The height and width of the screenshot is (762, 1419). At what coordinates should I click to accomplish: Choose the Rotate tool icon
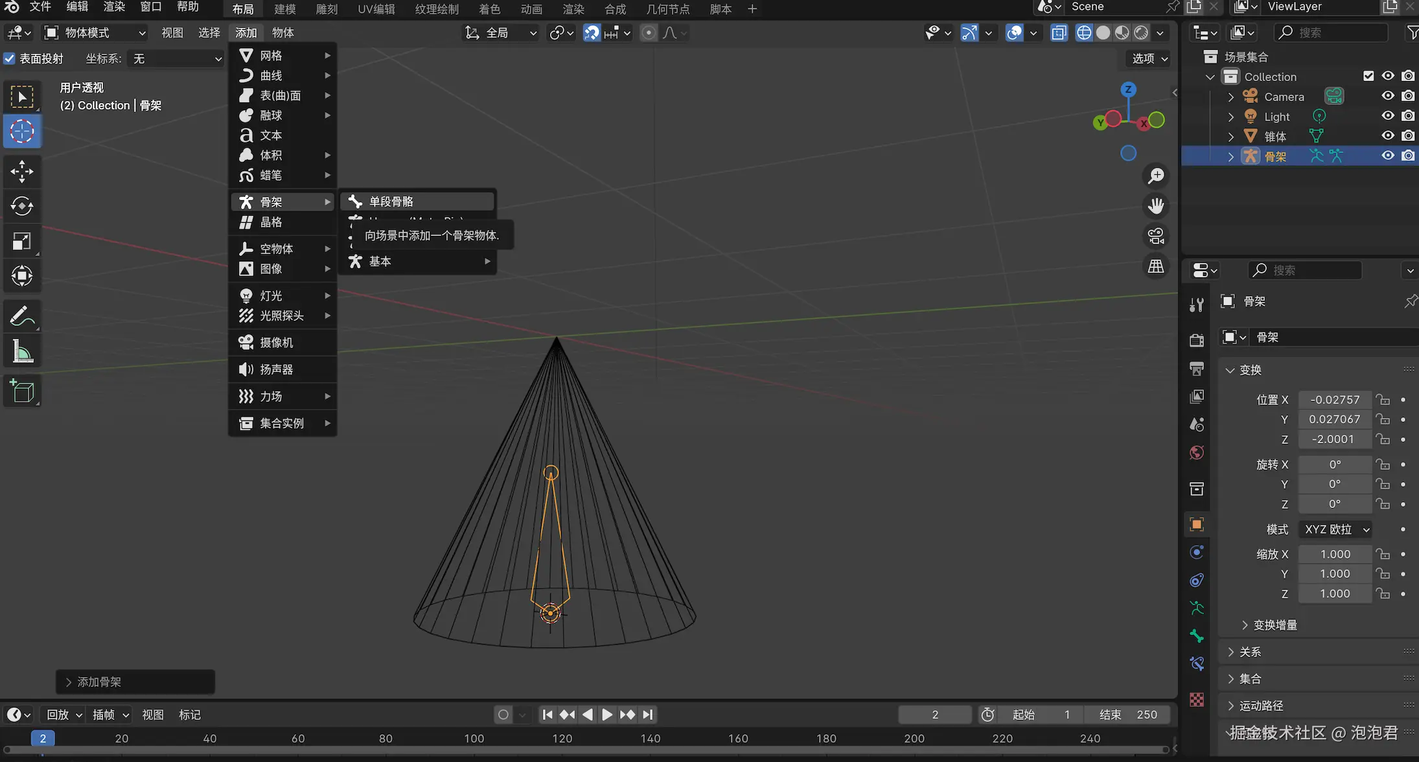click(22, 206)
